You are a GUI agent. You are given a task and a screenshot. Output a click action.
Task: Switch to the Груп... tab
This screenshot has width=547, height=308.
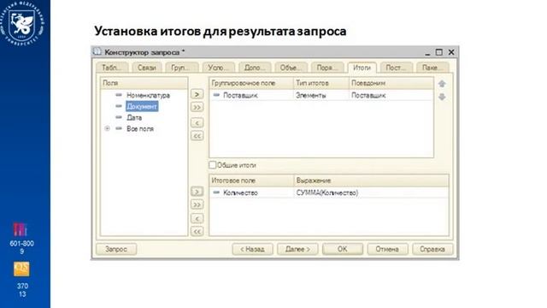click(181, 68)
